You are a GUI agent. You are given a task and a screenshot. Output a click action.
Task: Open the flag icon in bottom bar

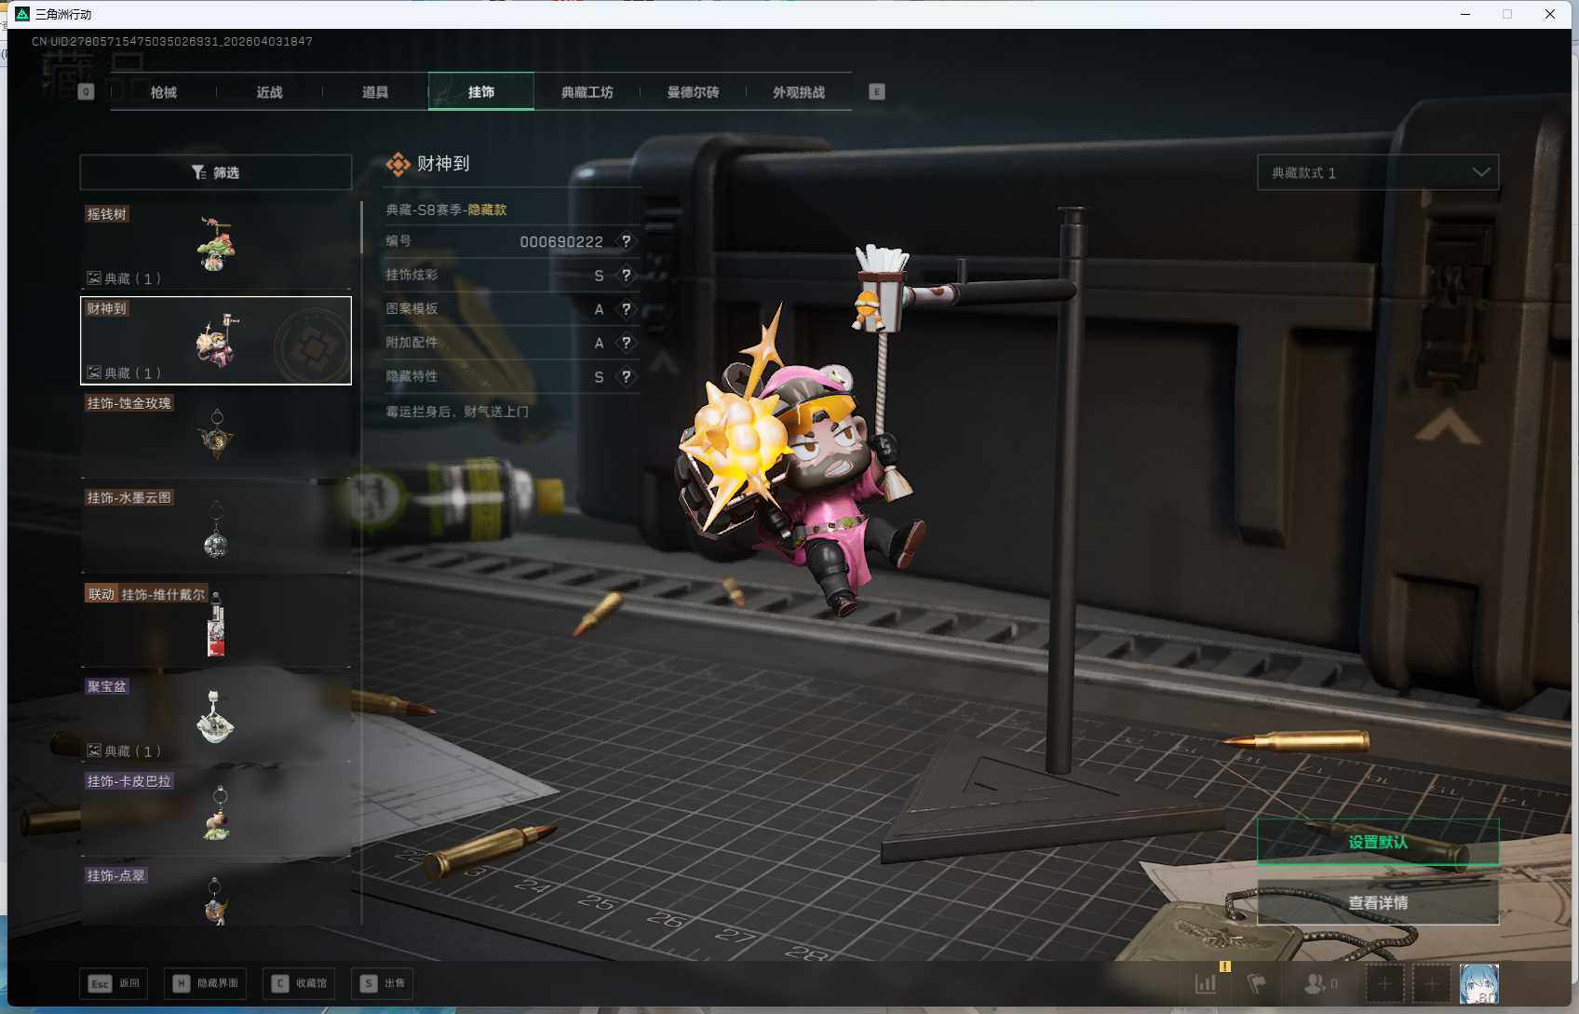pyautogui.click(x=1257, y=983)
